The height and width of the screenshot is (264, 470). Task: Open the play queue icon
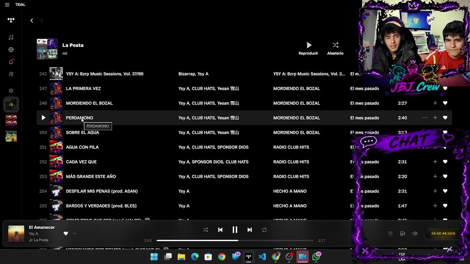tap(390, 234)
